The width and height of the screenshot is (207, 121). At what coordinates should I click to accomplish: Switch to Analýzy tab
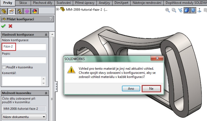[104, 3]
